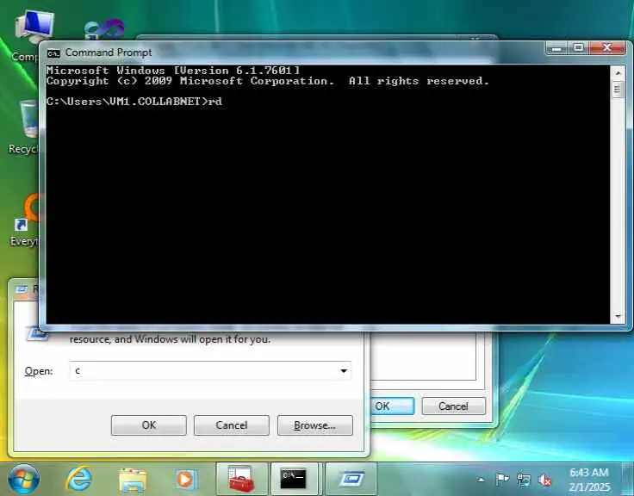Switch to the Run dialog taskbar button

[351, 480]
